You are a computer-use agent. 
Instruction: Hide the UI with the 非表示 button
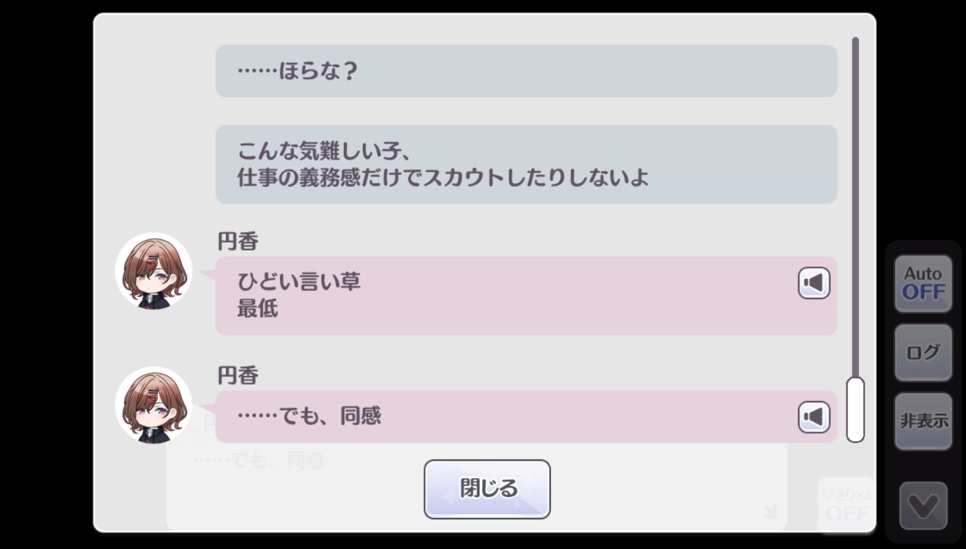point(923,421)
